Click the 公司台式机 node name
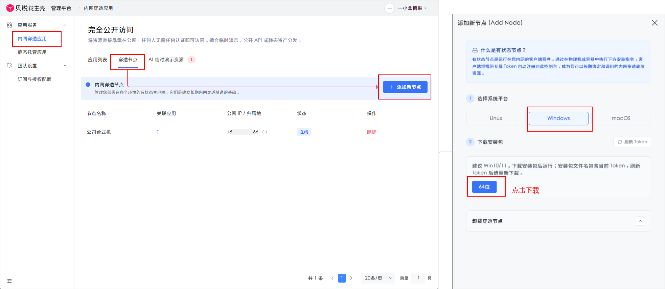Viewport: 665px width, 289px height. coord(99,132)
